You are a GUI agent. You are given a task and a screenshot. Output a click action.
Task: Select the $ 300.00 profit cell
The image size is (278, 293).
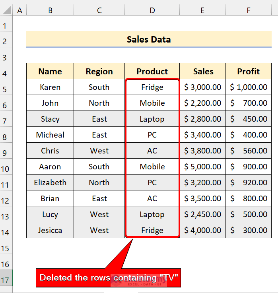coord(249,230)
